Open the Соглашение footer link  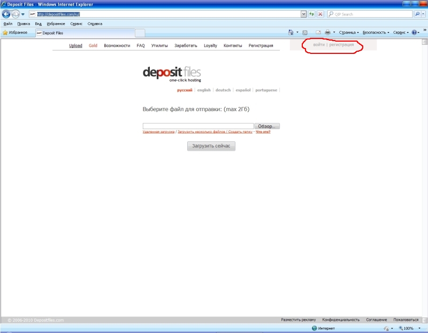click(x=377, y=320)
